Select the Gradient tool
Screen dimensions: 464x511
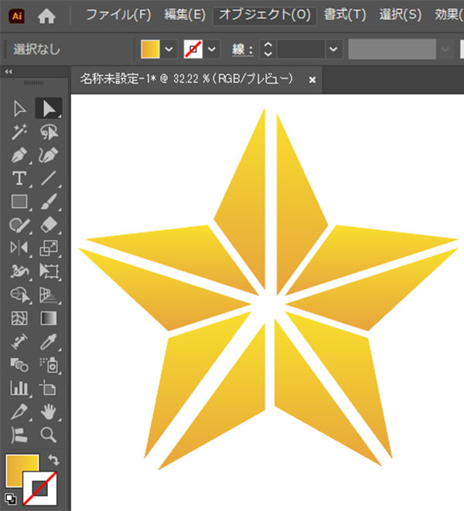[48, 318]
